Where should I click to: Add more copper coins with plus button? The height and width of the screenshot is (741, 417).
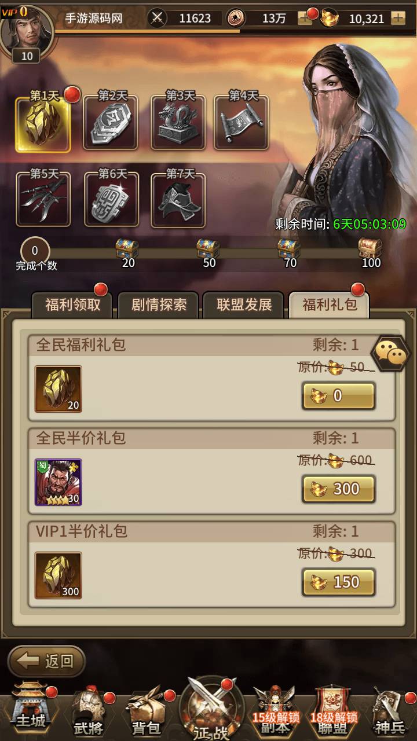(x=305, y=18)
